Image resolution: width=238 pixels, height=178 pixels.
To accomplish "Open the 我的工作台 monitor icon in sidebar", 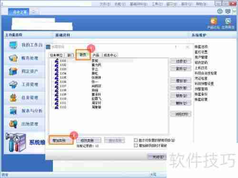I will [x=13, y=45].
